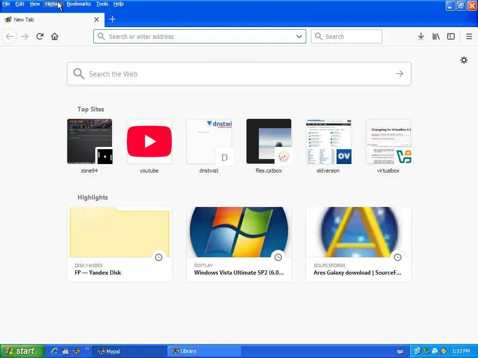Screen dimensions: 478x358
Task: Open dnstwist top site tile
Action: click(209, 141)
